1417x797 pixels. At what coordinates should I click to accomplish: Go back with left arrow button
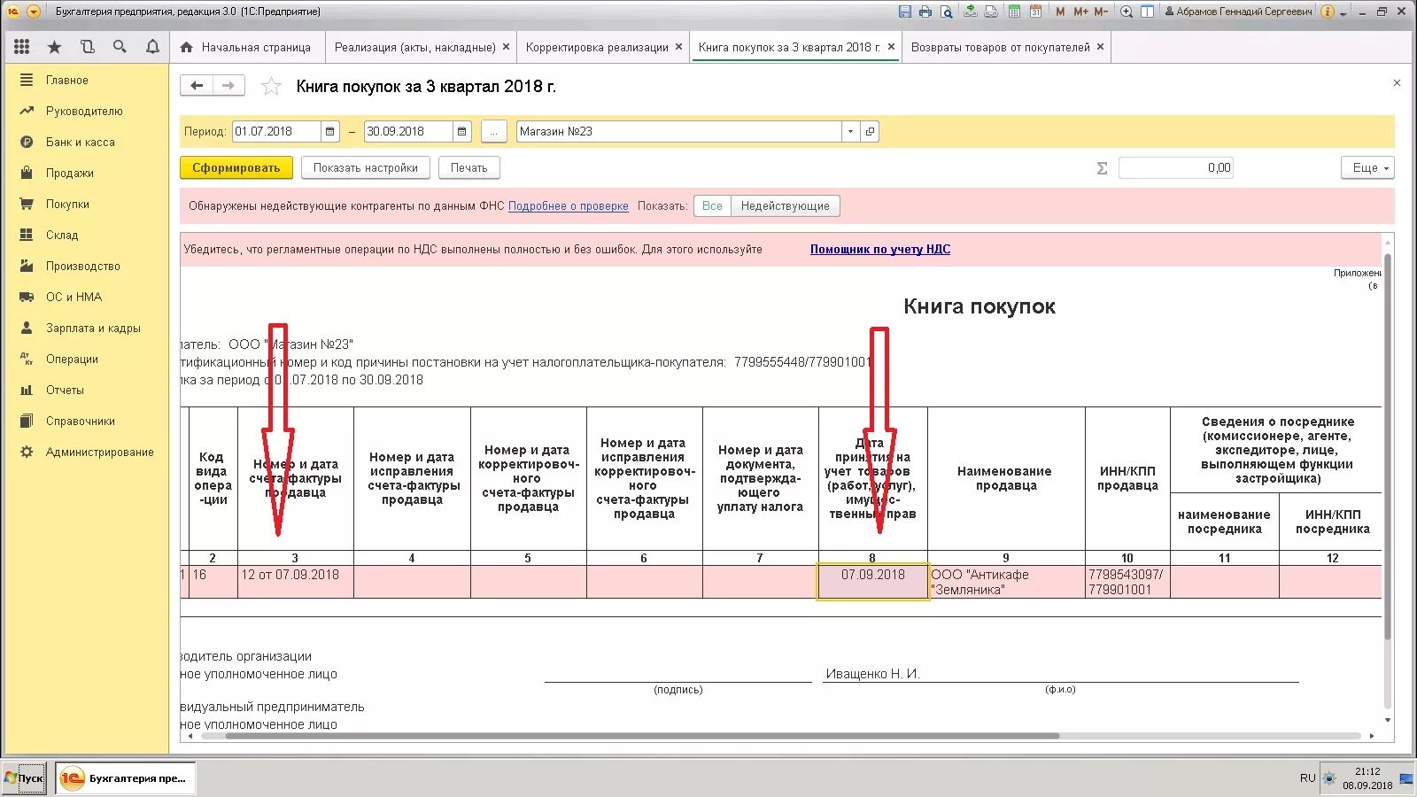pos(197,86)
